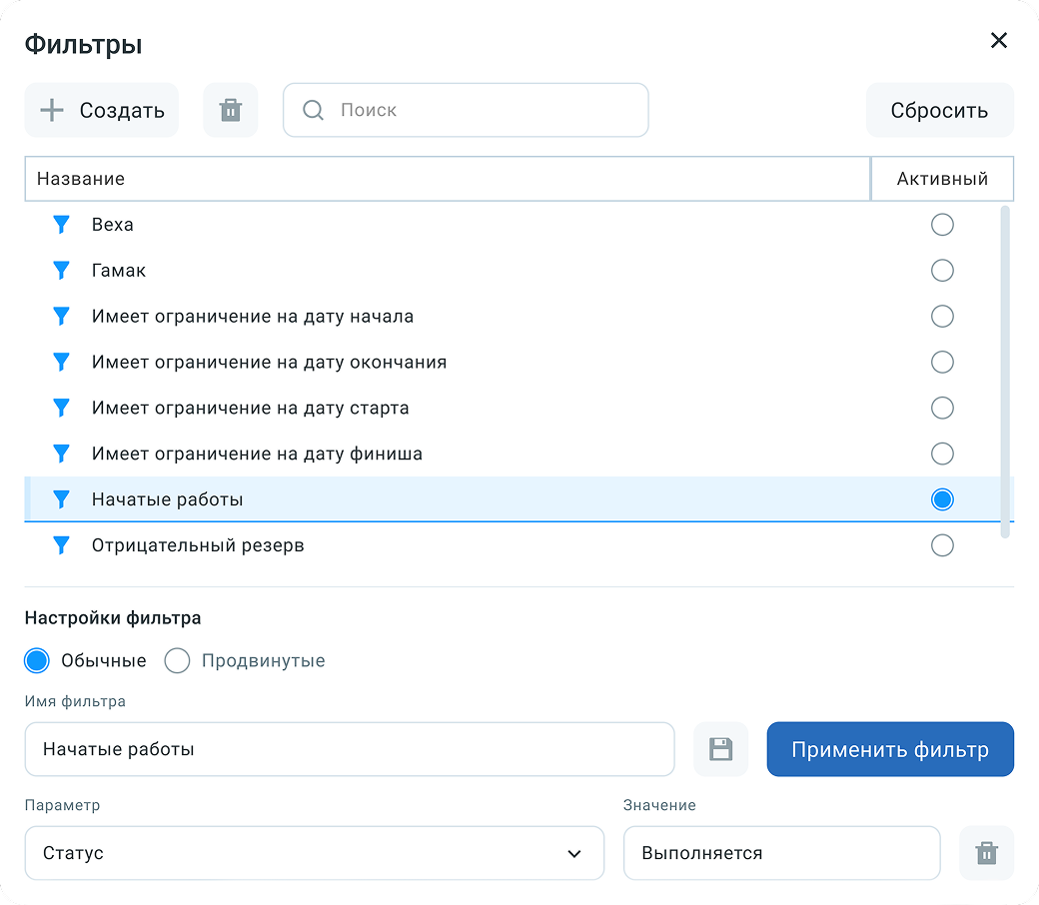The height and width of the screenshot is (905, 1039).
Task: Click the "Активный" column header
Action: (942, 179)
